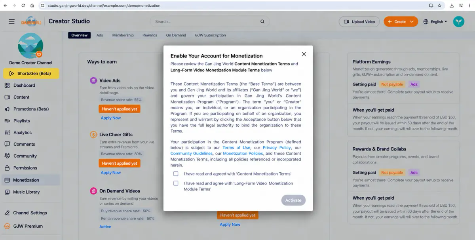Open the user profile avatar
475x240 pixels.
pos(459,22)
